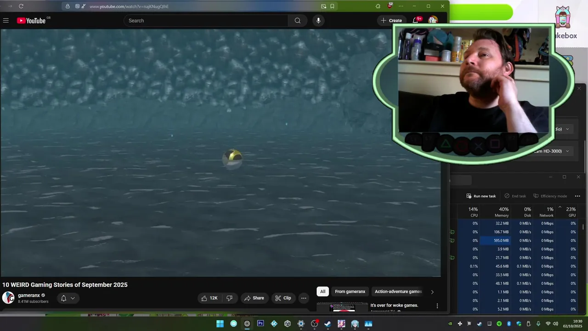Click the Bluetooth tray icon
The width and height of the screenshot is (588, 331).
coord(509,324)
